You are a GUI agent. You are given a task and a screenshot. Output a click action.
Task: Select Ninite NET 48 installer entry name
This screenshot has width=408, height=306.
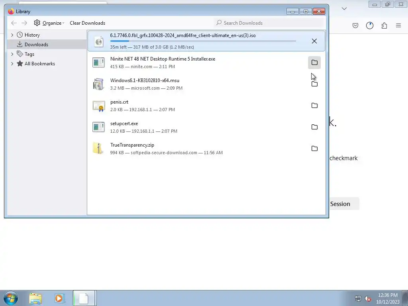point(163,59)
